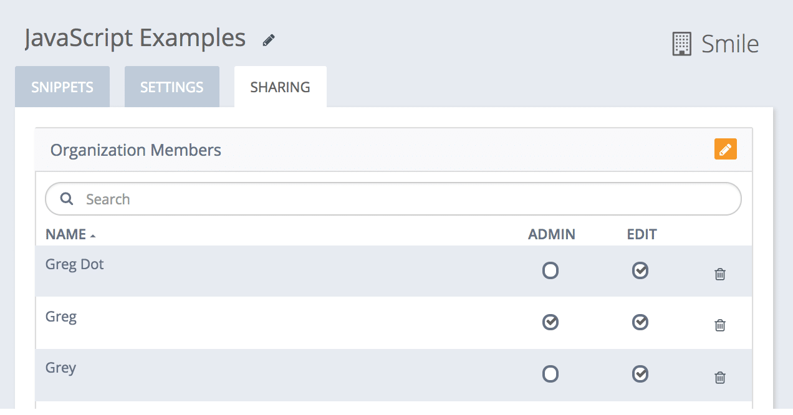Delete Greg Dot using trash icon
The height and width of the screenshot is (415, 793).
tap(720, 274)
